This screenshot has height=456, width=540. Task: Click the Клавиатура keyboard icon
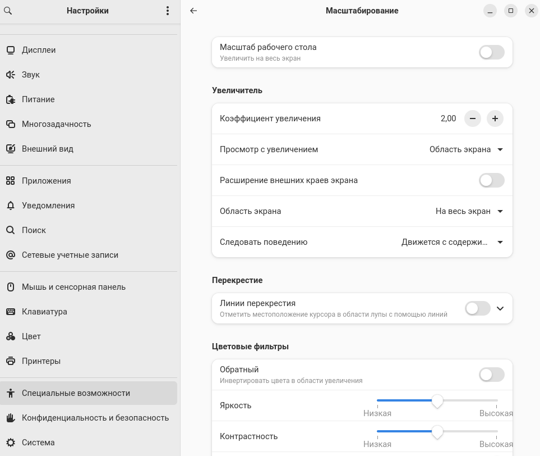(10, 312)
